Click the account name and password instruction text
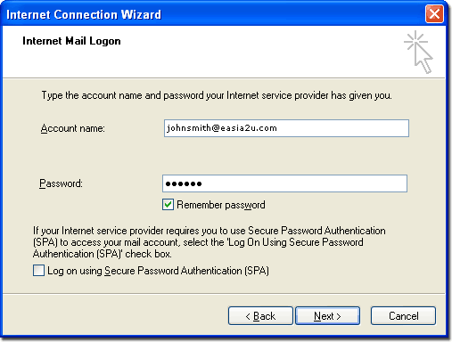 (x=217, y=95)
